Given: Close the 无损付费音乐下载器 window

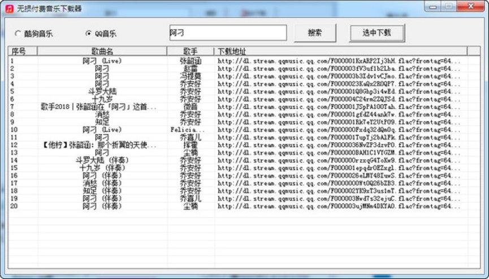Looking at the screenshot, I should 471,6.
